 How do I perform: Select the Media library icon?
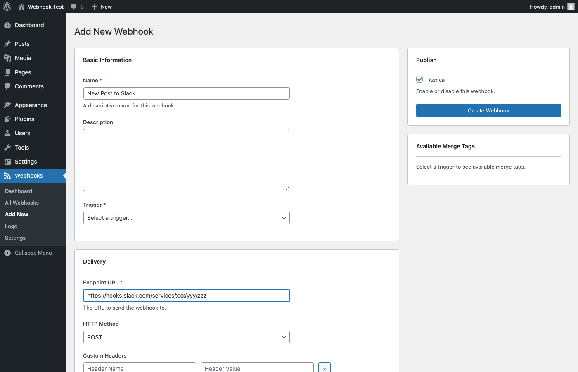(x=8, y=58)
